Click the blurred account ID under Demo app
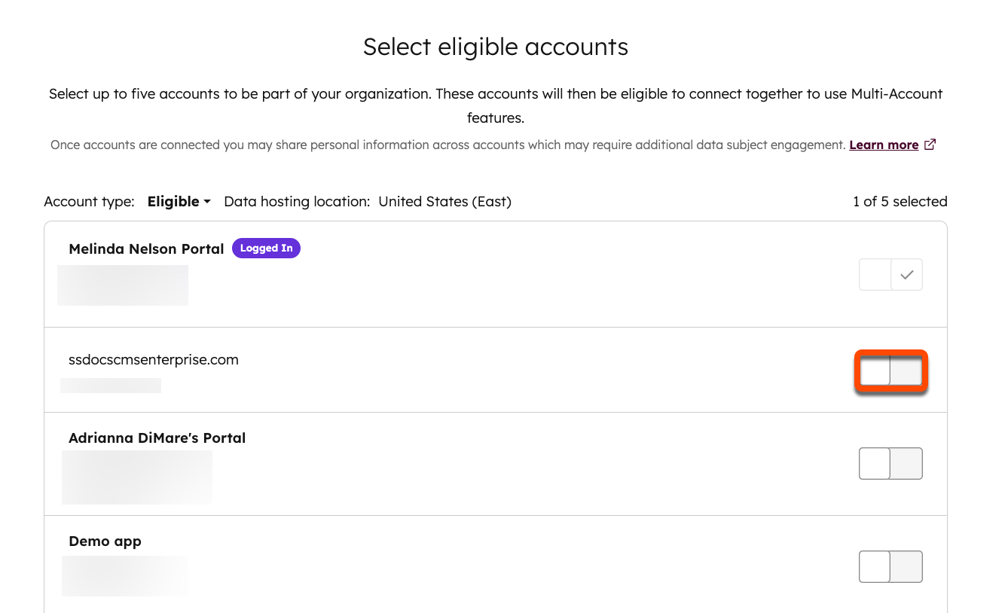This screenshot has height=613, width=1008. click(124, 575)
